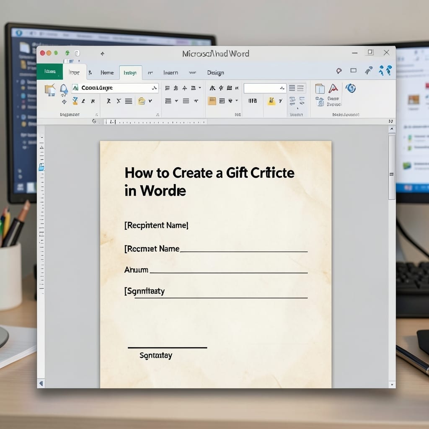Expand dropdown arrow after second-row list icon

point(176,101)
